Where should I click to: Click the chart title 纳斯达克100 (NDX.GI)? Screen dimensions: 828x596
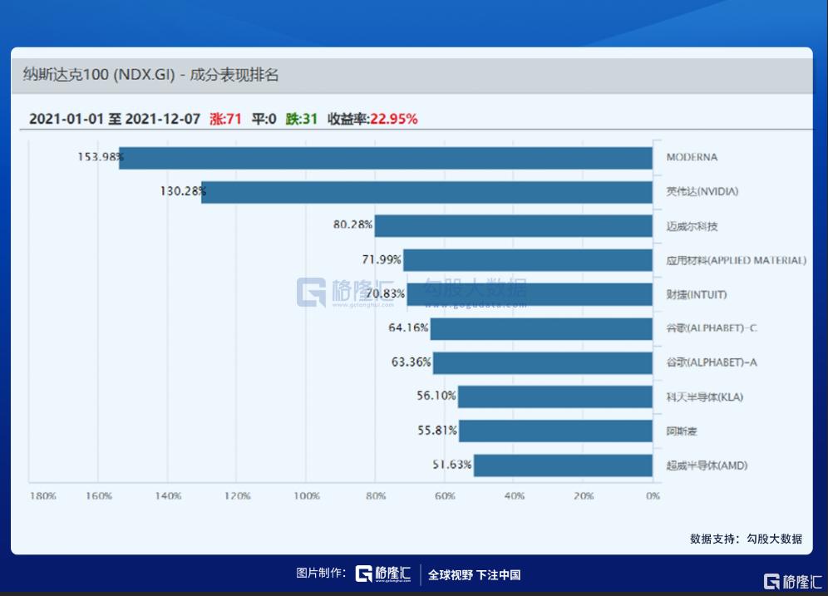point(99,75)
